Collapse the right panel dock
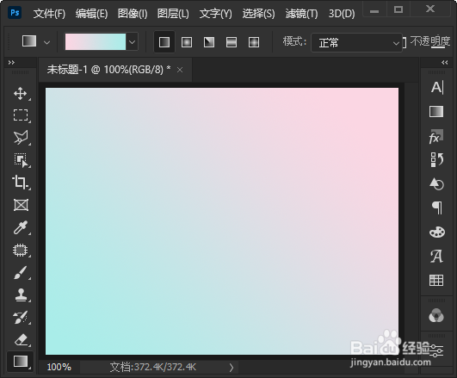Viewport: 457px width, 378px height. [444, 62]
